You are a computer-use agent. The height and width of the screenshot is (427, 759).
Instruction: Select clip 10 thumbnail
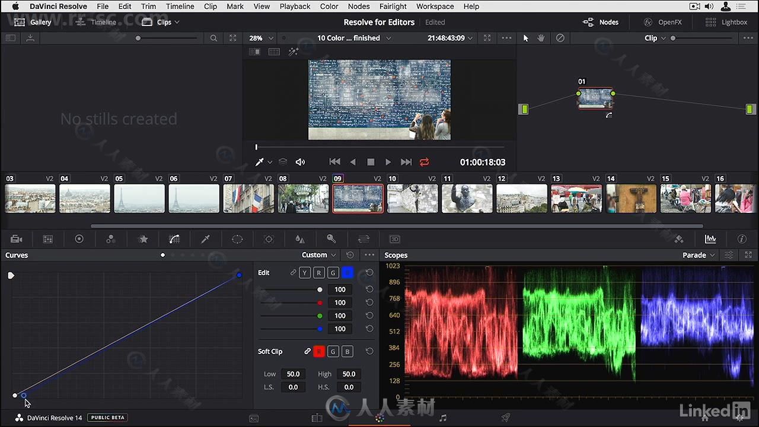pyautogui.click(x=413, y=198)
